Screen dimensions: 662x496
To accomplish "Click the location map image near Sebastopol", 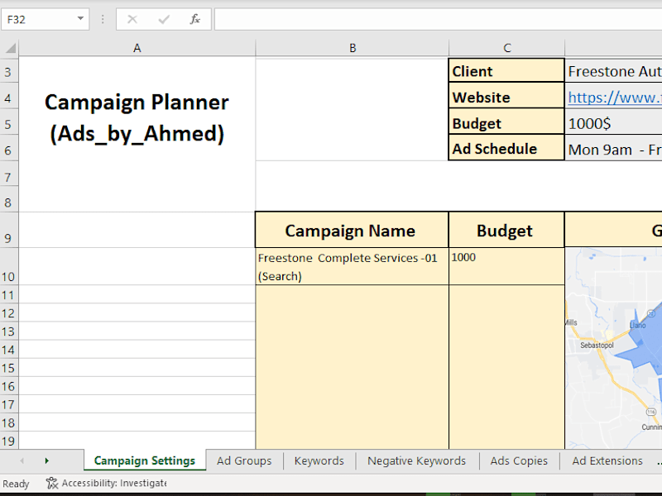I will point(613,348).
